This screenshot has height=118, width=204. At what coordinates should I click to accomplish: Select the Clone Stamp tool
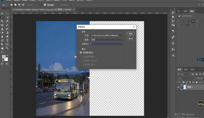[x=2, y=29]
